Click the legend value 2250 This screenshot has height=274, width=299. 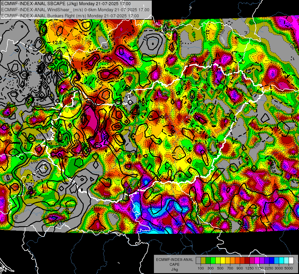coord(269,268)
